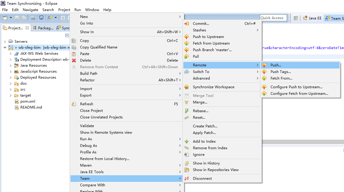Open the Window menu

point(92,10)
